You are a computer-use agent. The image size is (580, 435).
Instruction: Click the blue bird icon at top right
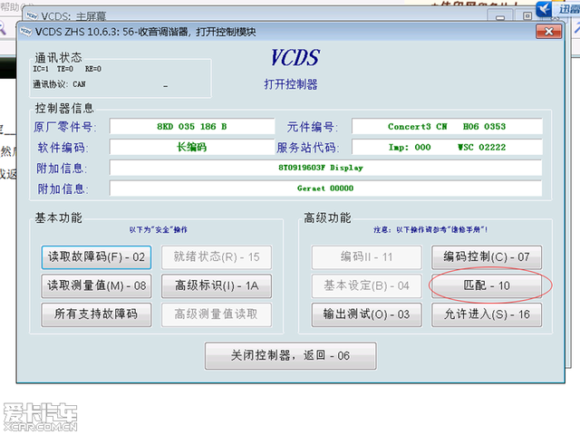[x=544, y=9]
